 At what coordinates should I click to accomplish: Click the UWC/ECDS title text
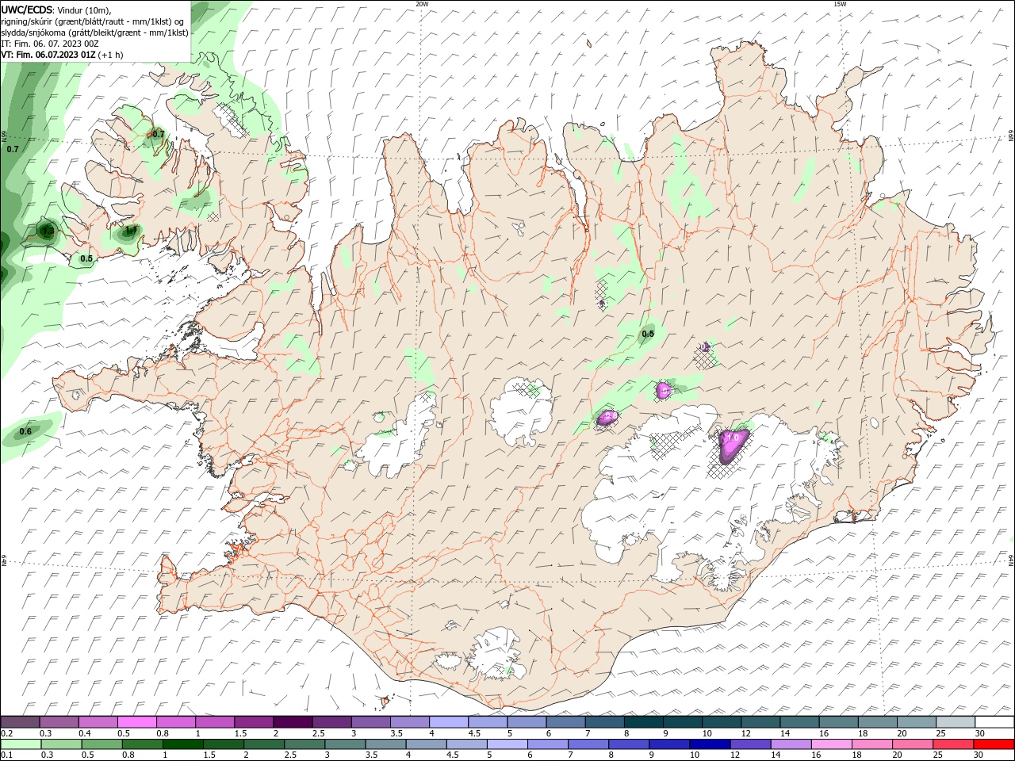pos(27,10)
